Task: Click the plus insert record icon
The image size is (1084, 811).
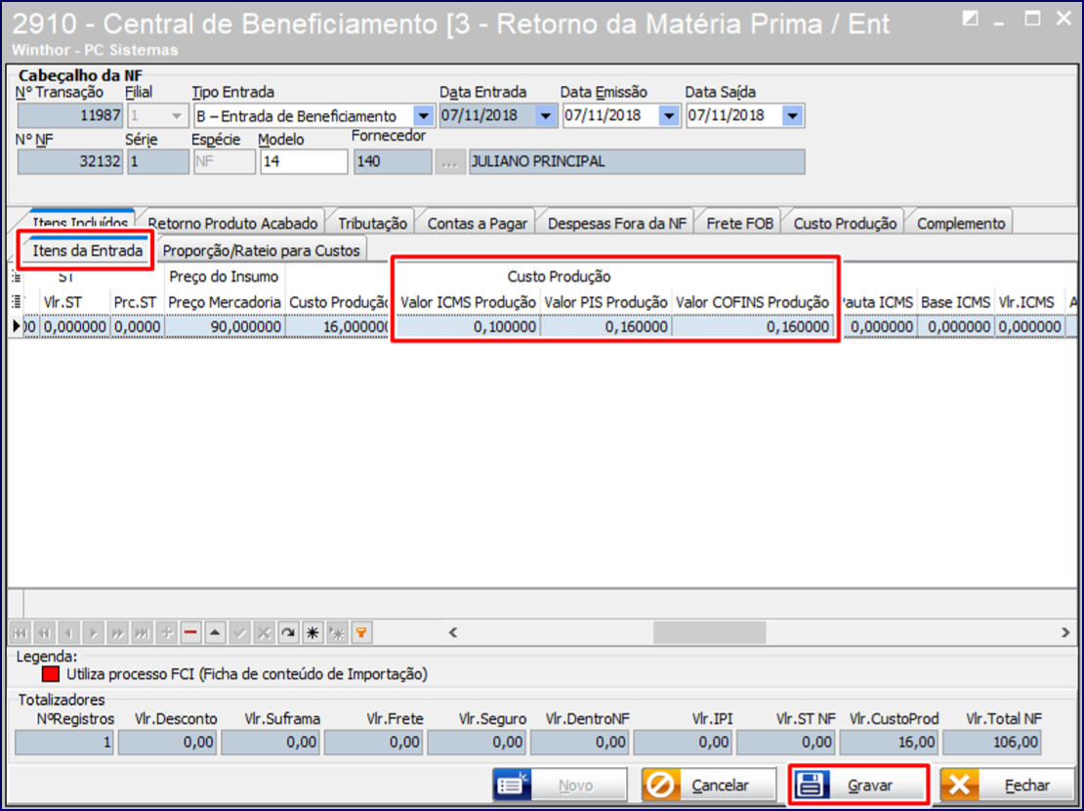Action: pos(166,633)
